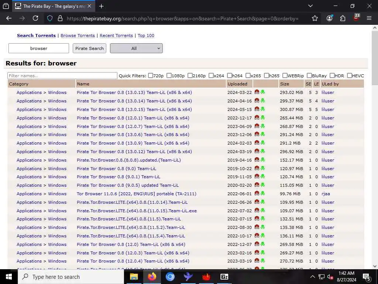Open the All category dropdown
Viewport: 378px width, 284px height.
136,48
